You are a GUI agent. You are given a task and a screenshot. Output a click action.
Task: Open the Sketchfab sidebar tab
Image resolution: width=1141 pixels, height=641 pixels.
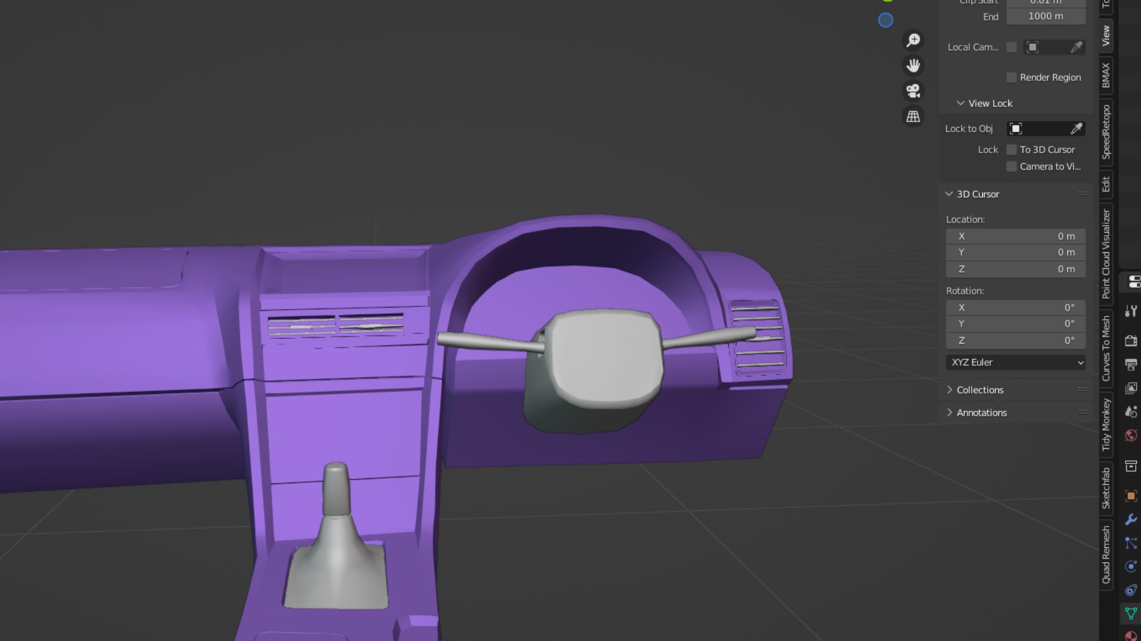point(1106,488)
